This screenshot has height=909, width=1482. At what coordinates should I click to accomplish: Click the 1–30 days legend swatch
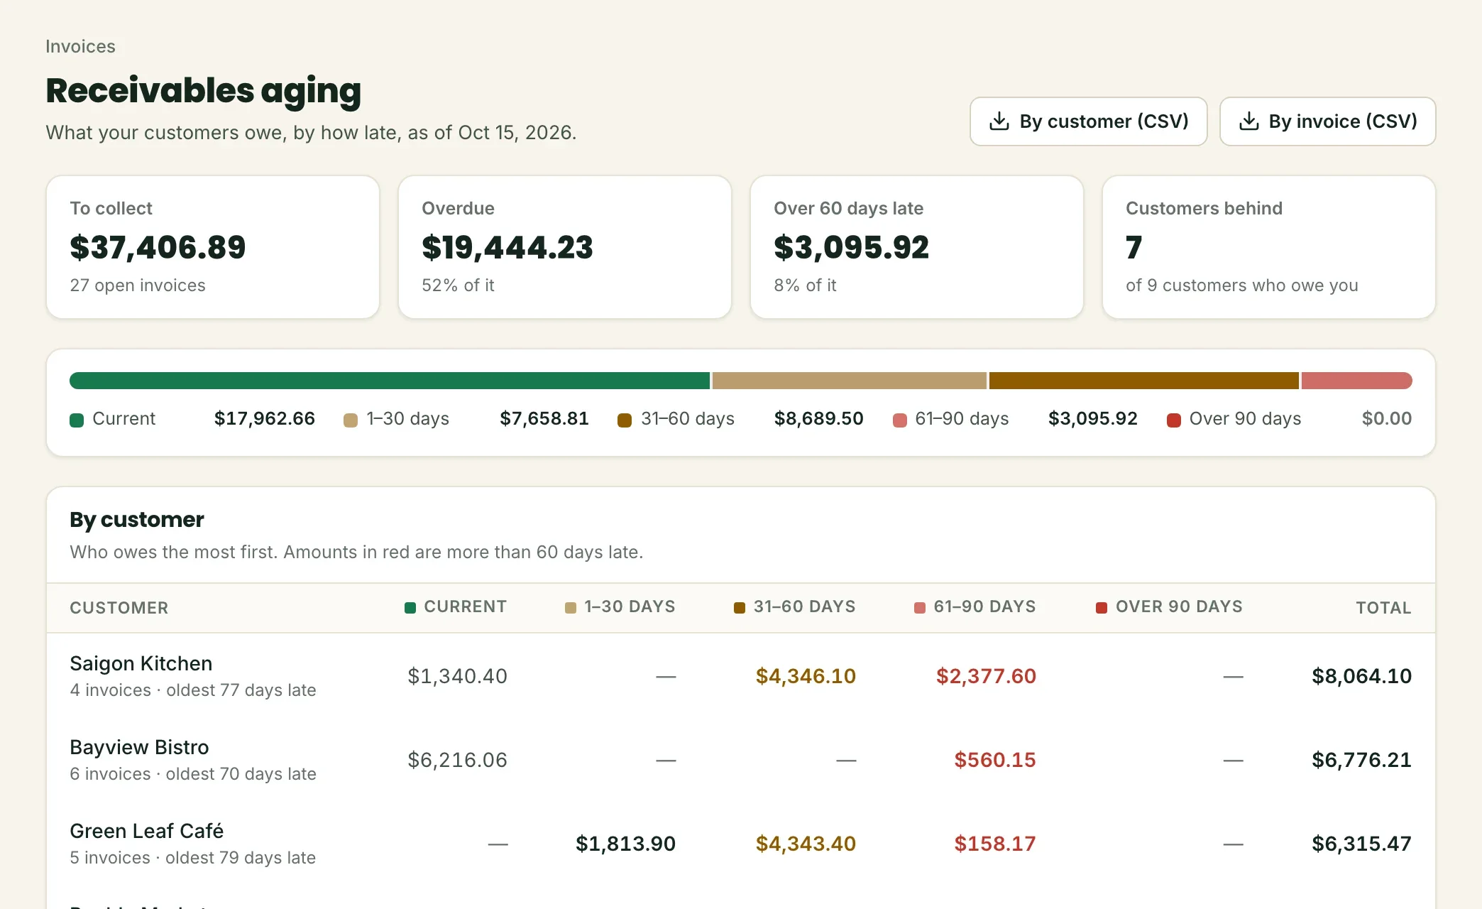point(351,420)
